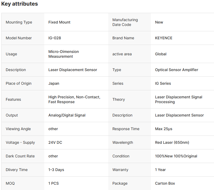Viewport: 214px width, 190px height.
Task: Select the IG-028 model number value
Action: [55, 38]
